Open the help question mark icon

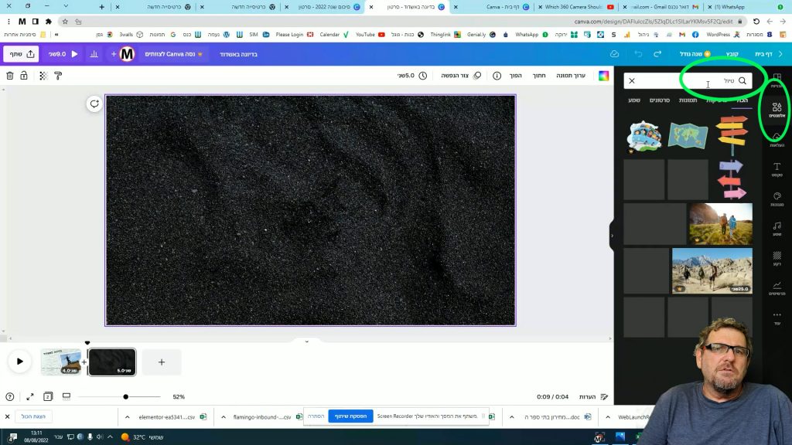9,396
